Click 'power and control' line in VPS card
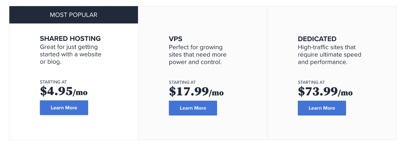Image resolution: width=403 pixels, height=147 pixels. 195,62
